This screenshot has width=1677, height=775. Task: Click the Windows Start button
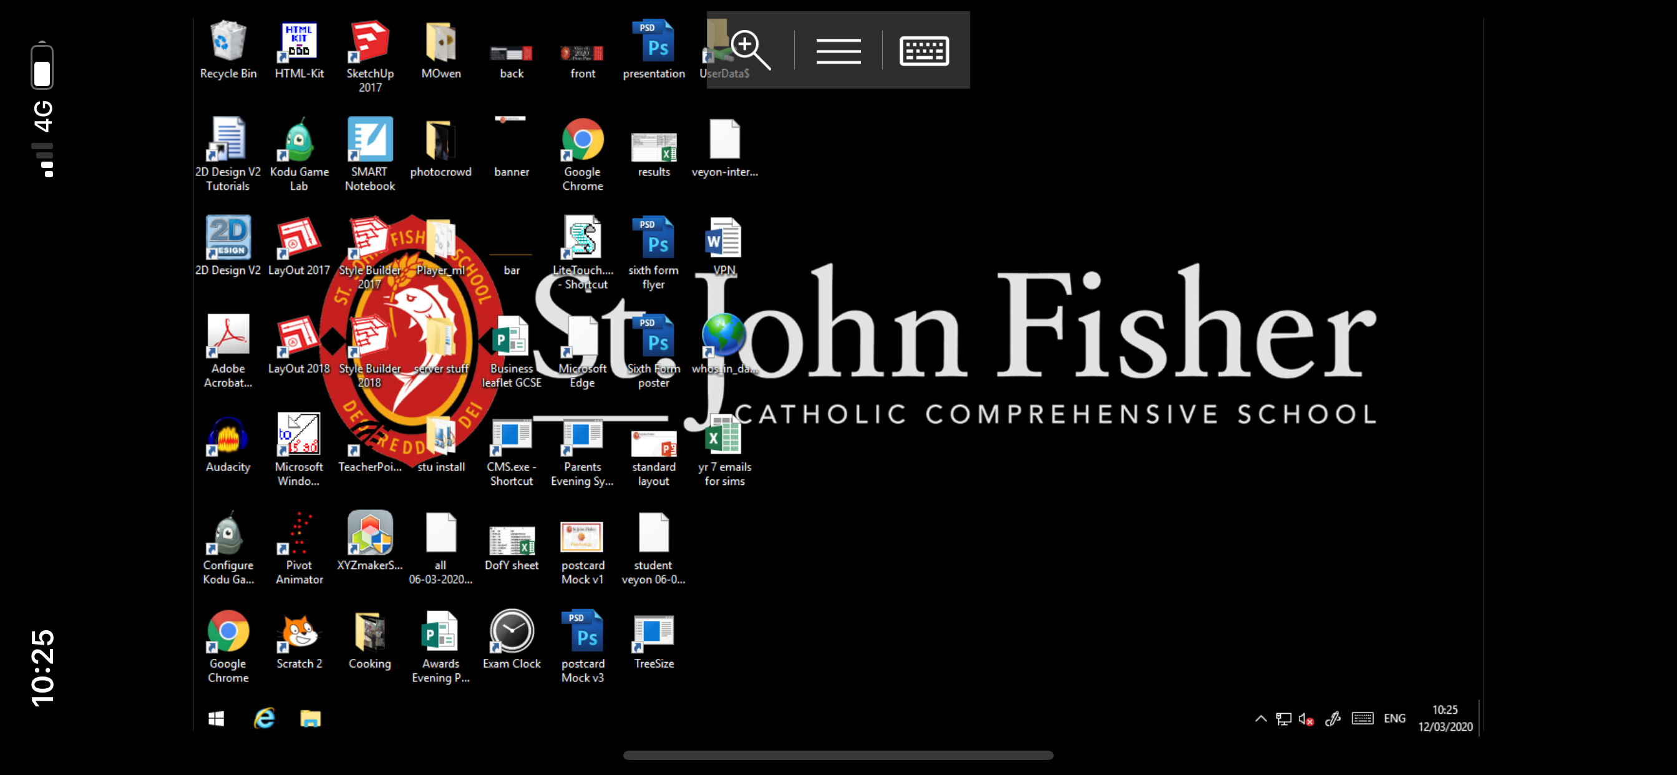[x=216, y=718]
